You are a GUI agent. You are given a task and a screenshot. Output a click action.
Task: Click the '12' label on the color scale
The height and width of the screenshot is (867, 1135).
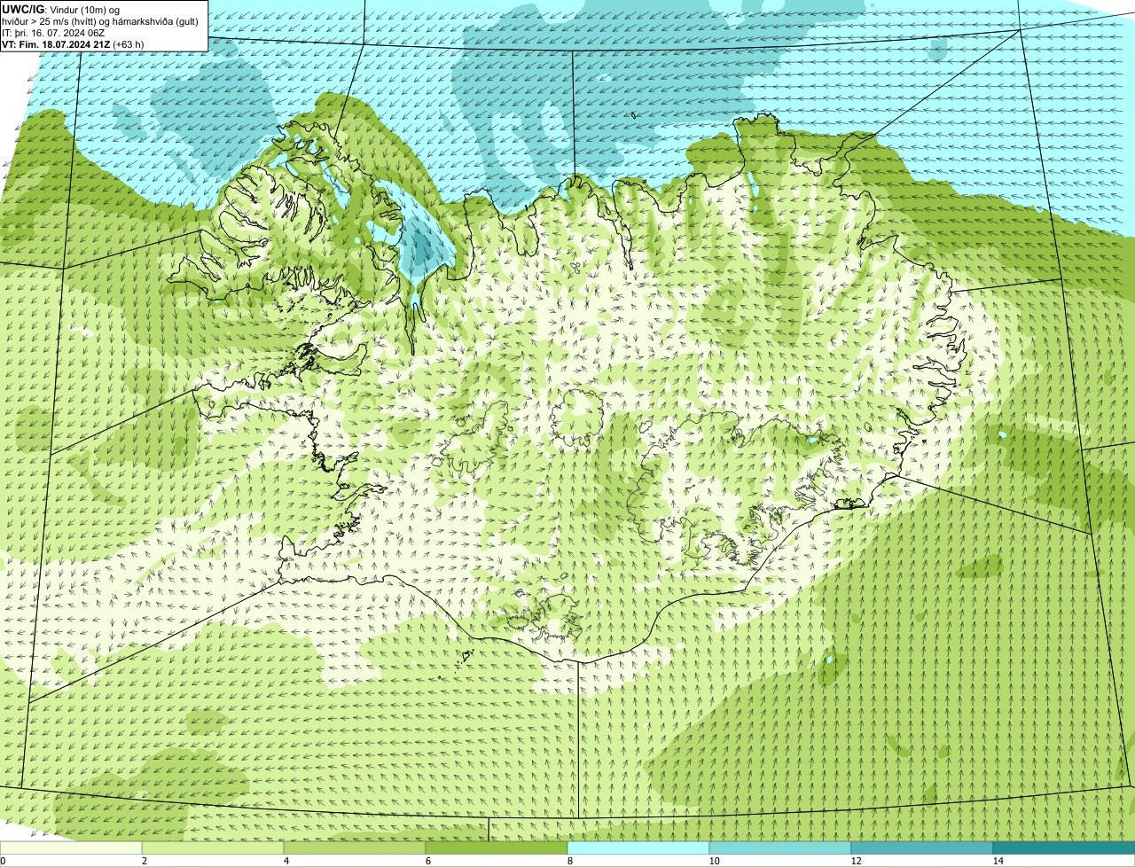(856, 861)
